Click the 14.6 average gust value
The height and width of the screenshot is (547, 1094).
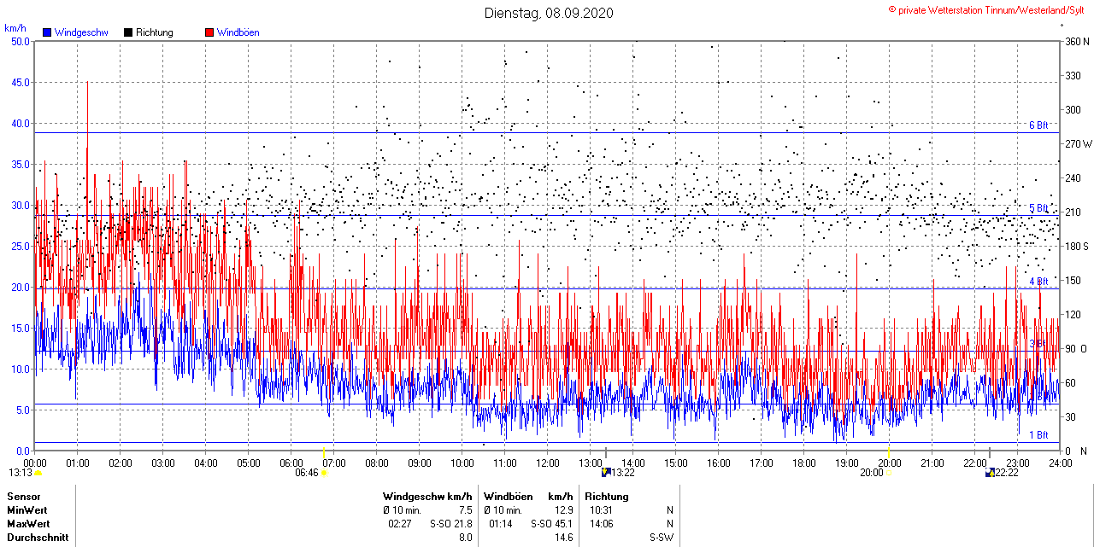[x=563, y=538]
